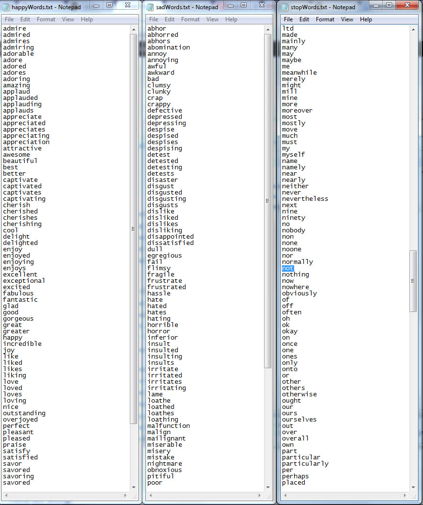Click scroll-down arrow in happyWords.txt window

(x=134, y=487)
